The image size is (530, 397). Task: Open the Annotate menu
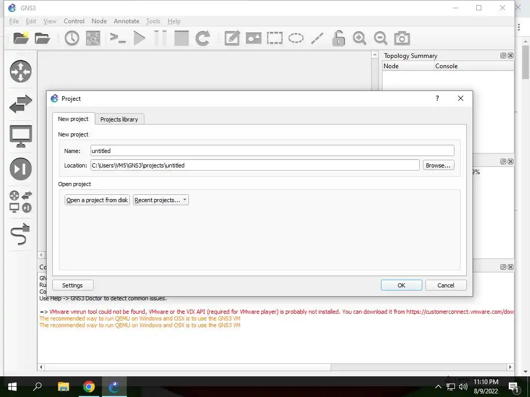click(x=126, y=21)
